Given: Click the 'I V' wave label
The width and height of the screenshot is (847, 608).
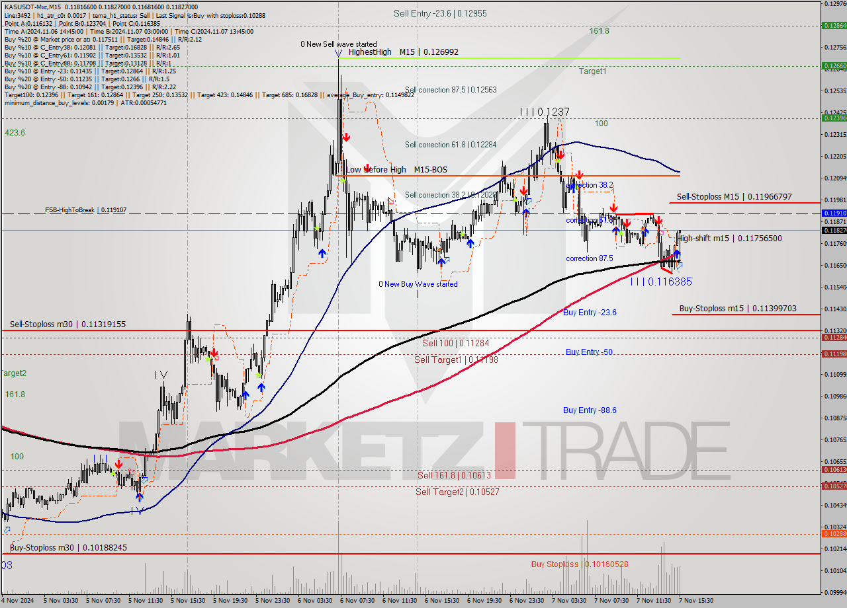Looking at the screenshot, I should pyautogui.click(x=161, y=375).
